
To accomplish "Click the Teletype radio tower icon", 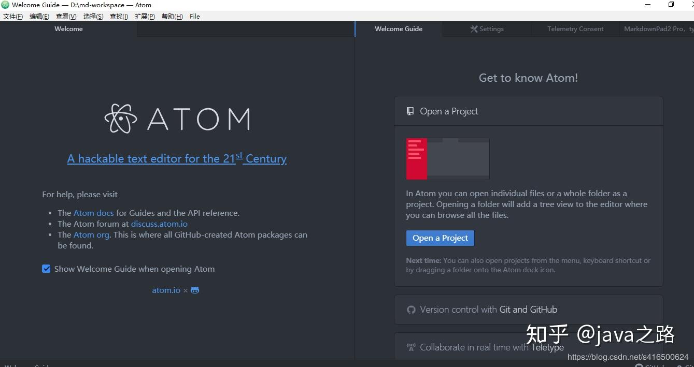I will click(x=411, y=347).
